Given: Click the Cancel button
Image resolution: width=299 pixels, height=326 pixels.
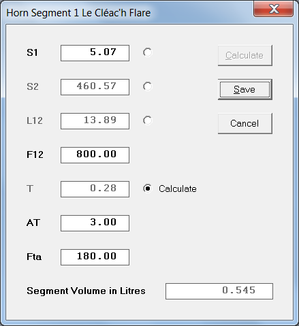Looking at the screenshot, I should click(x=245, y=123).
